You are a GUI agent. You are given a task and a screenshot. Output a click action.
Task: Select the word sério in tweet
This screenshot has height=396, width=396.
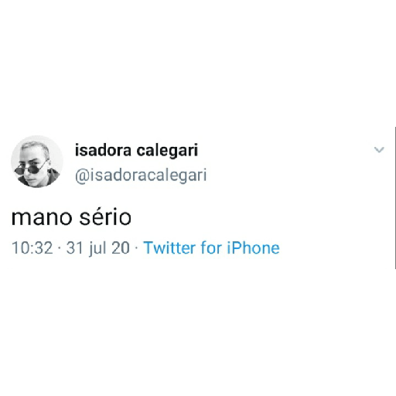coord(105,217)
